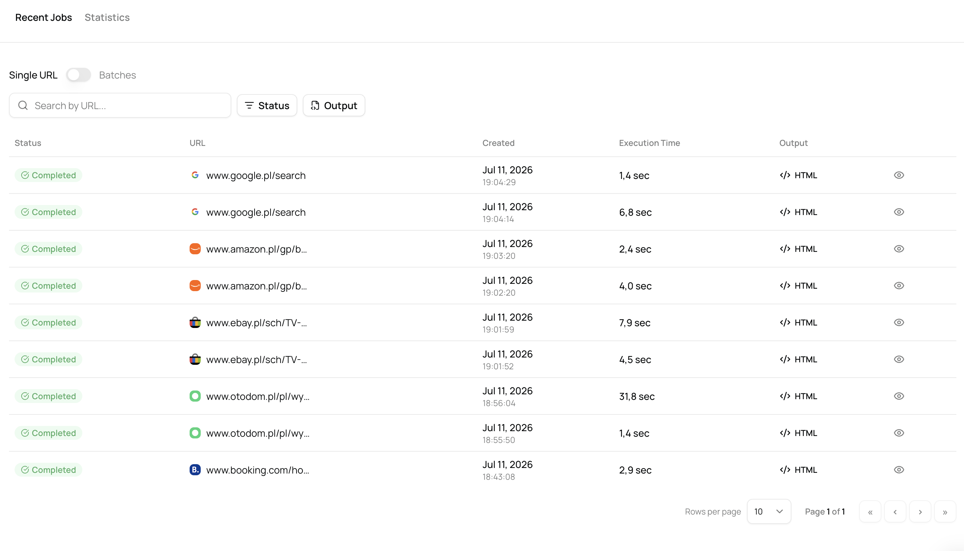Image resolution: width=964 pixels, height=551 pixels.
Task: View output of the 19:01:52 ebay job
Action: pos(899,359)
